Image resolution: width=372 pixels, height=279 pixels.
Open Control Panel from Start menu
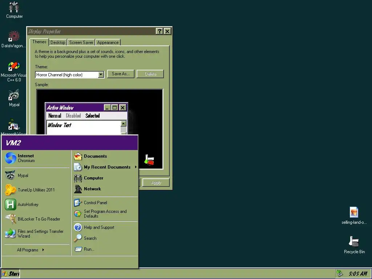point(105,203)
